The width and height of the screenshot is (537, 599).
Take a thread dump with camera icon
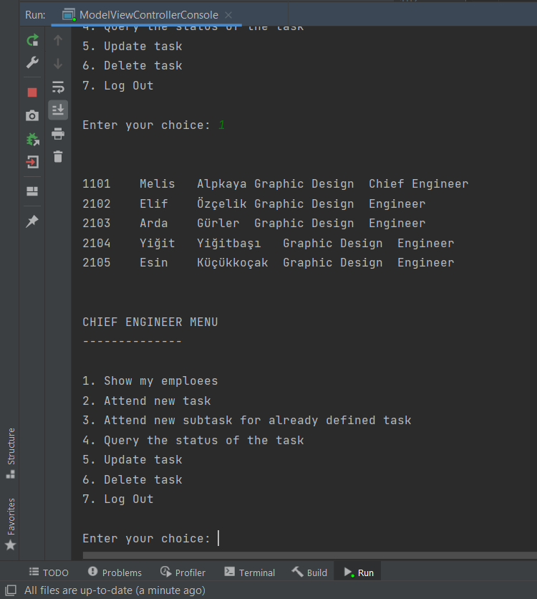[x=32, y=115]
